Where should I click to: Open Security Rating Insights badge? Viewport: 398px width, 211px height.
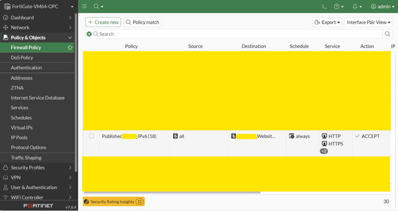point(114,202)
